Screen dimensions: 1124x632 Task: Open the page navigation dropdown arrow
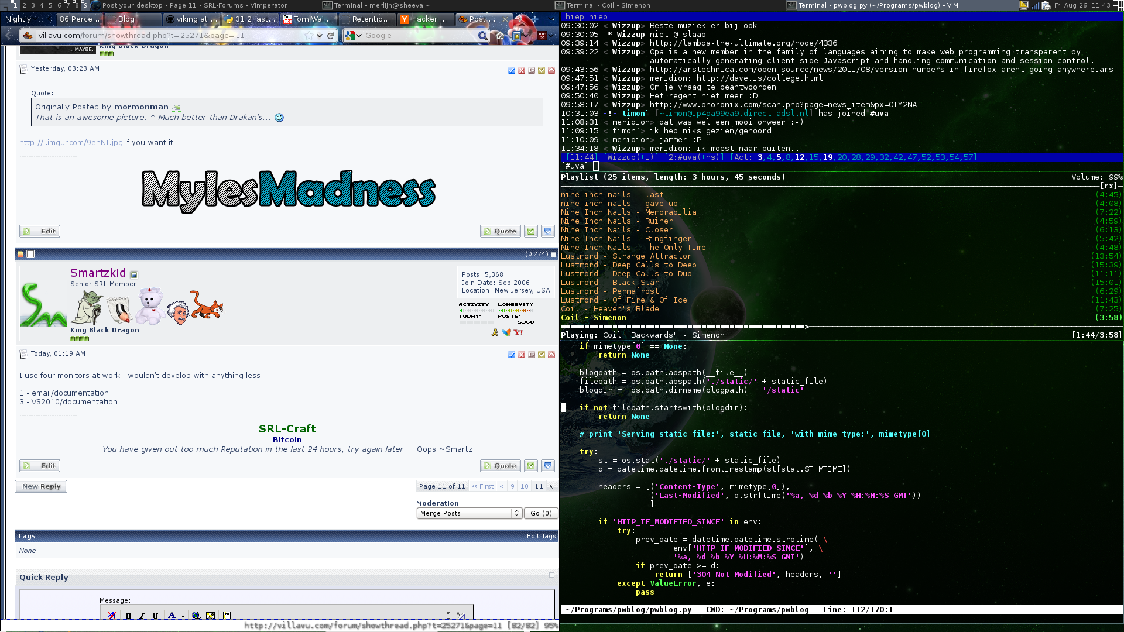click(x=551, y=486)
